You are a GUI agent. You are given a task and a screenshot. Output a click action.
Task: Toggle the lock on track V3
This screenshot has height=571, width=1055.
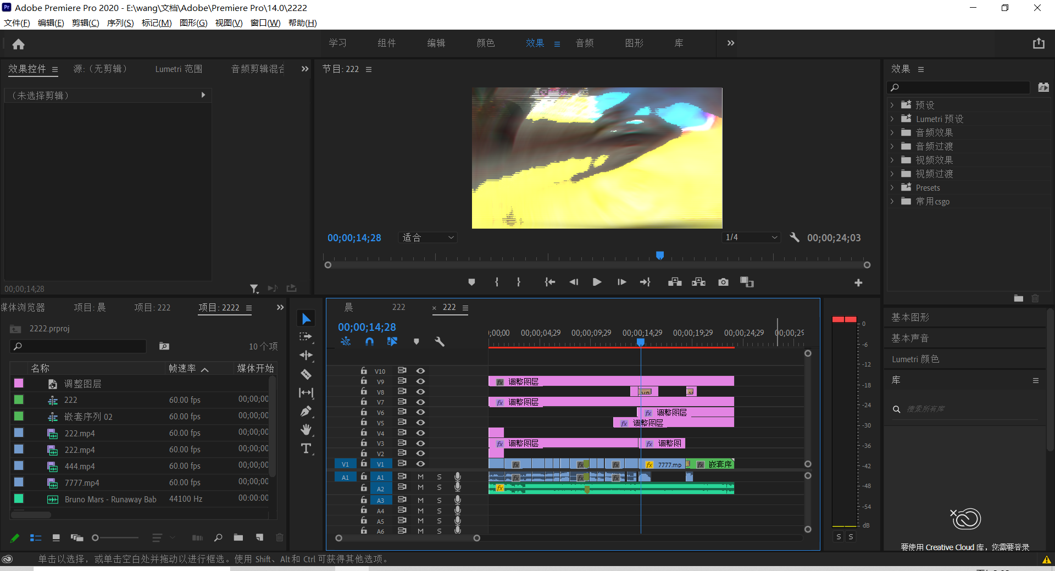(x=363, y=443)
